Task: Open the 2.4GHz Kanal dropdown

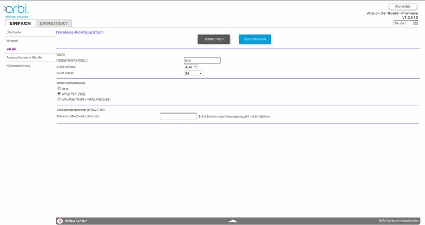Action: point(191,67)
